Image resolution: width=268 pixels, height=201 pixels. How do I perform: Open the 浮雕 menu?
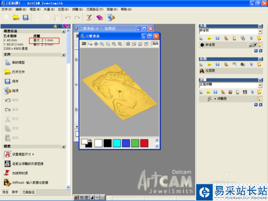pos(78,9)
